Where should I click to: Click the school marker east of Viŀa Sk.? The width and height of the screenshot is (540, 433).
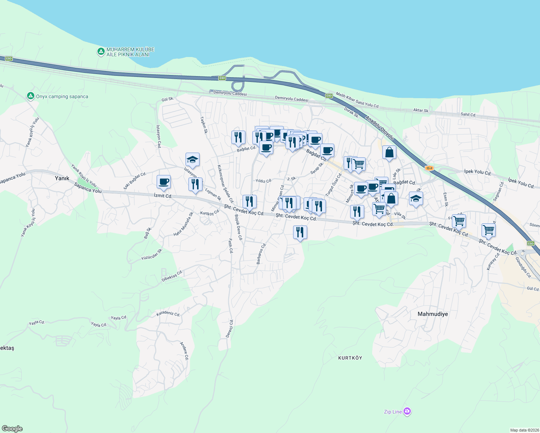(x=416, y=198)
